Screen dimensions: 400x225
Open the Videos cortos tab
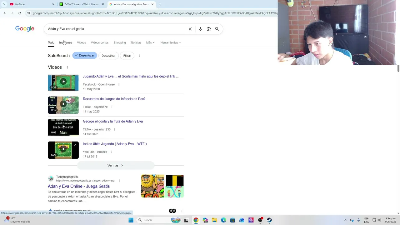(x=100, y=42)
